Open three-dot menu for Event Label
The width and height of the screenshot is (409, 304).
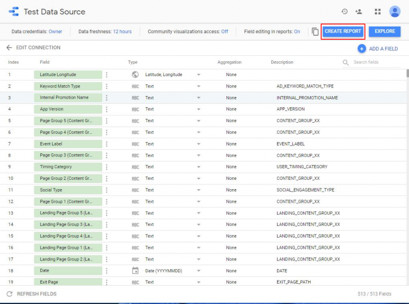point(107,144)
